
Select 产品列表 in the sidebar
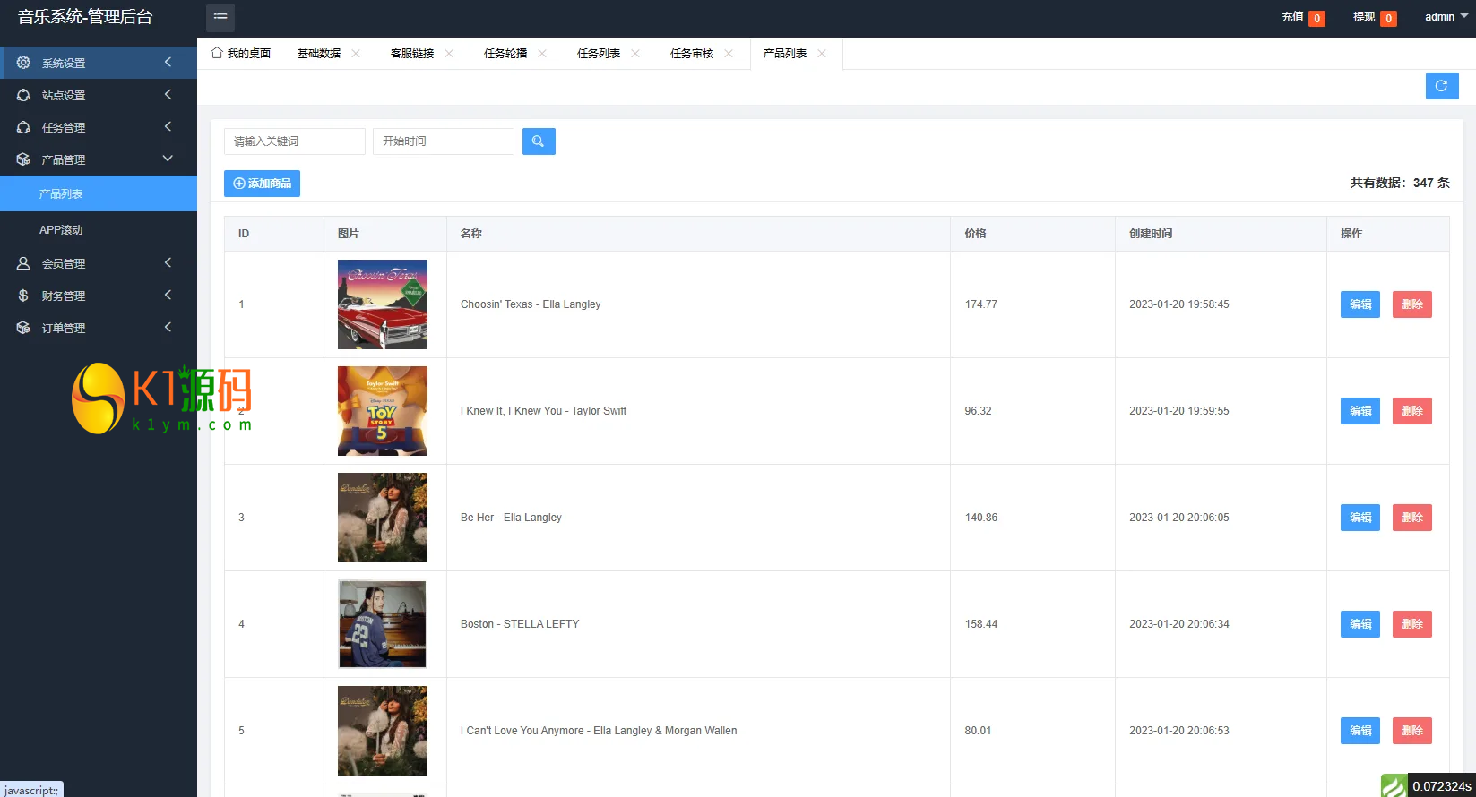99,193
